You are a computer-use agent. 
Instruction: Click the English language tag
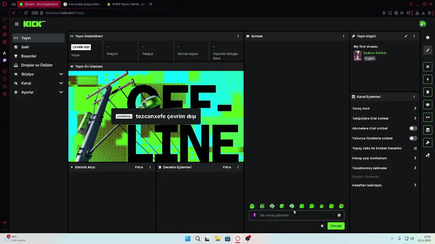(x=369, y=59)
